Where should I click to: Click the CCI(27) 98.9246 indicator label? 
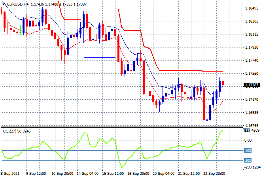pos(17,131)
